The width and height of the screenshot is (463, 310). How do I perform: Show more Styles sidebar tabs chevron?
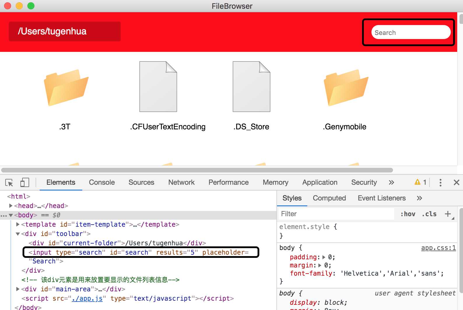419,198
